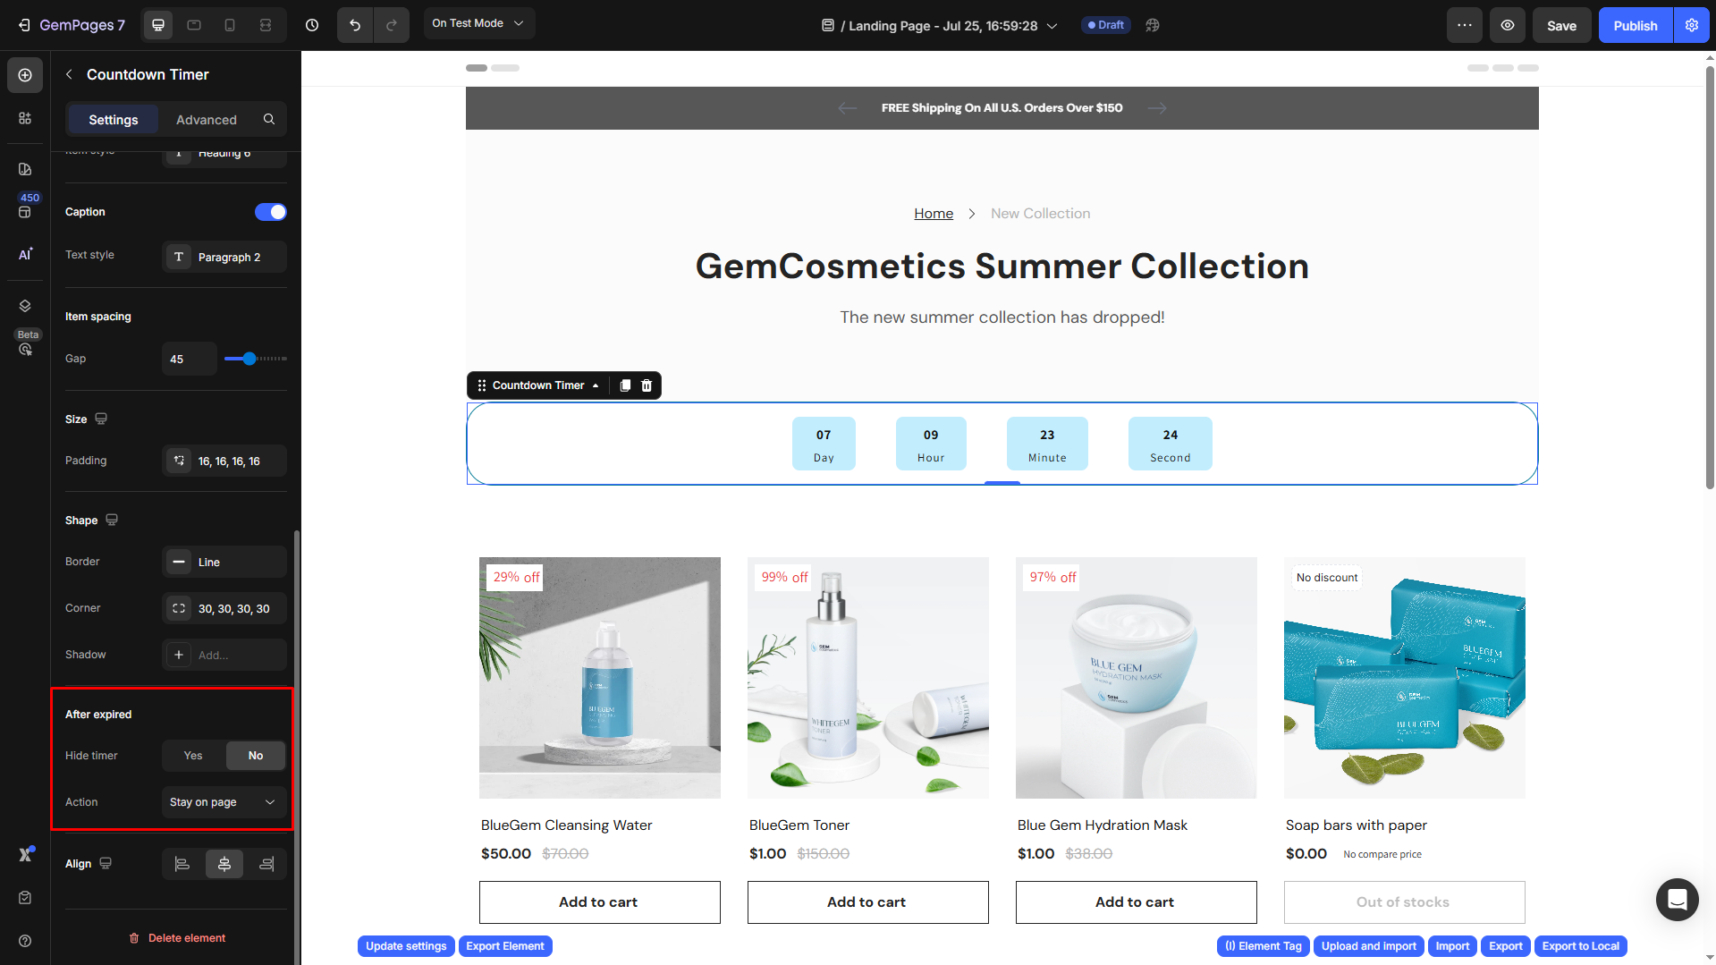Undo the last change
Image resolution: width=1716 pixels, height=965 pixels.
coord(355,25)
